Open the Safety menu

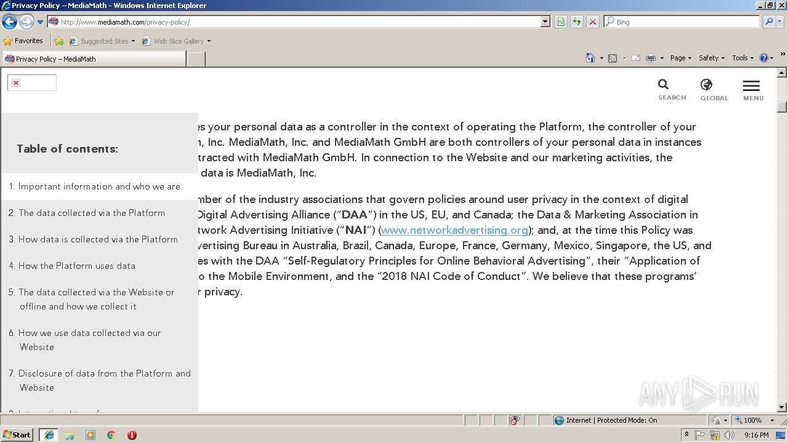(711, 58)
